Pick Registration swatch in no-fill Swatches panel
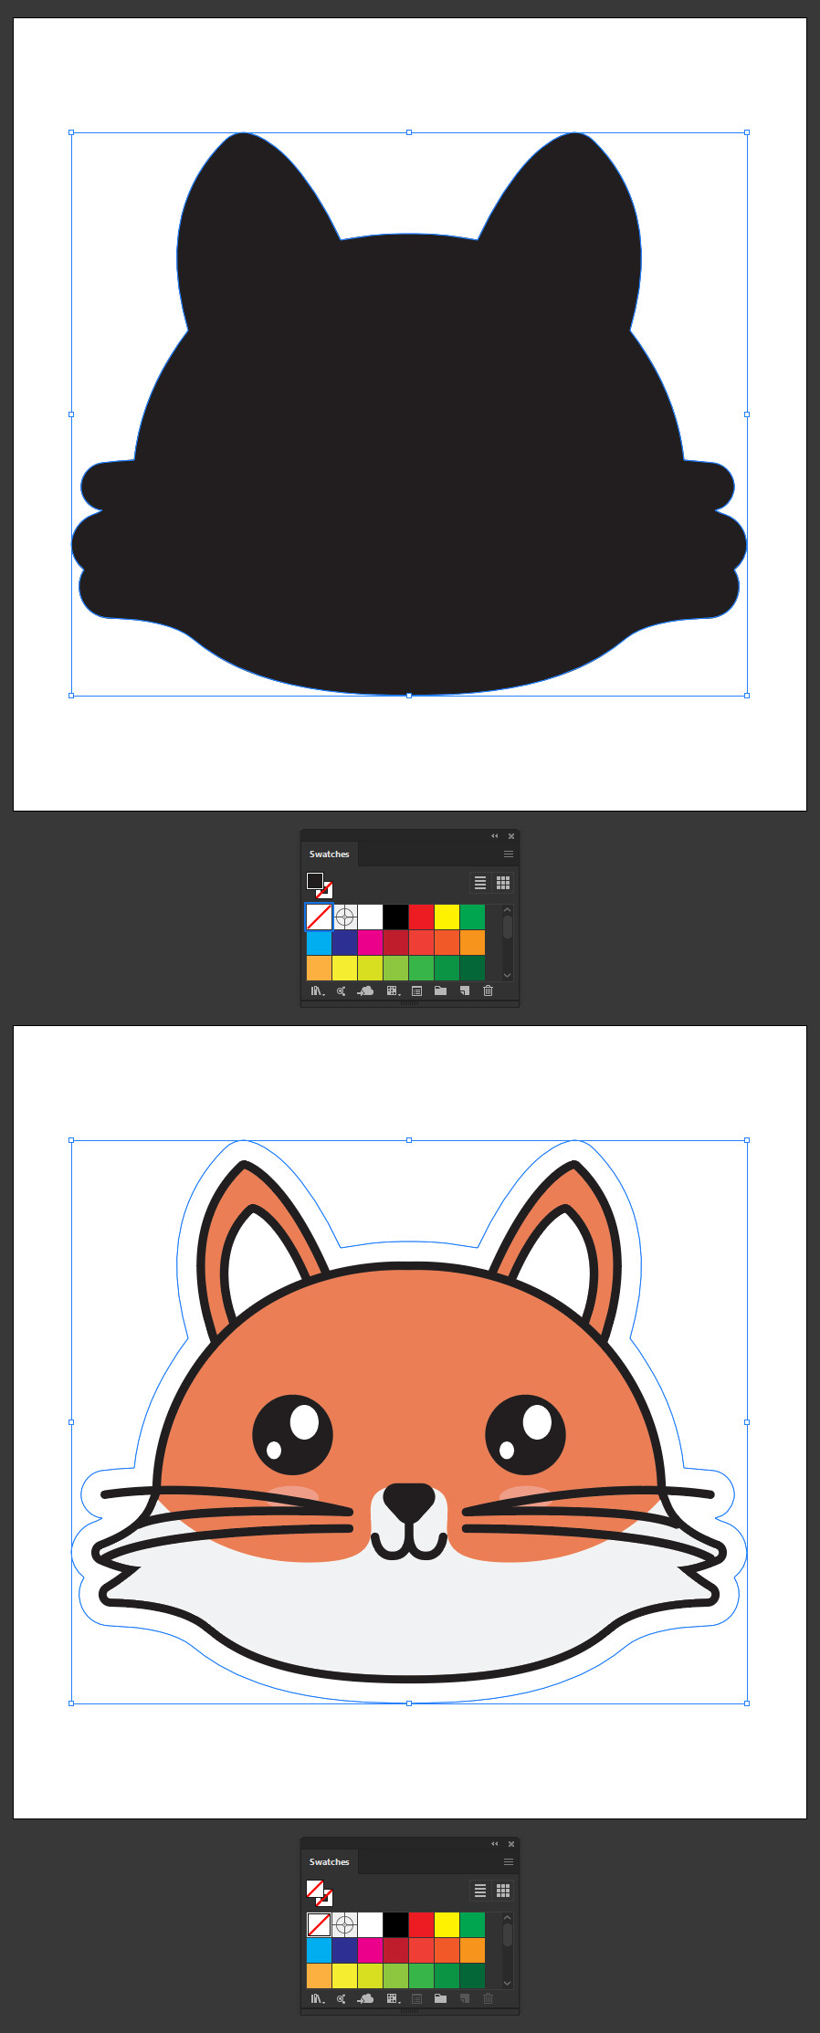 (x=344, y=1924)
